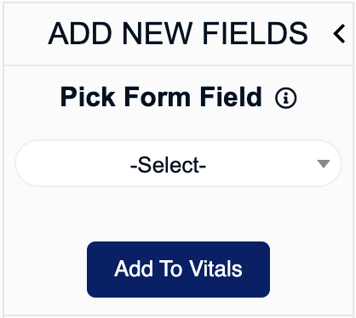Click the Pick Form Field label

click(161, 97)
